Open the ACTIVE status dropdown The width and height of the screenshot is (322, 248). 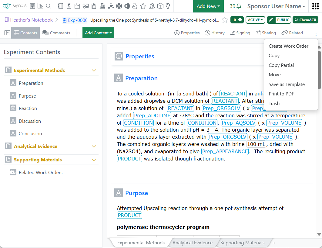pyautogui.click(x=255, y=20)
